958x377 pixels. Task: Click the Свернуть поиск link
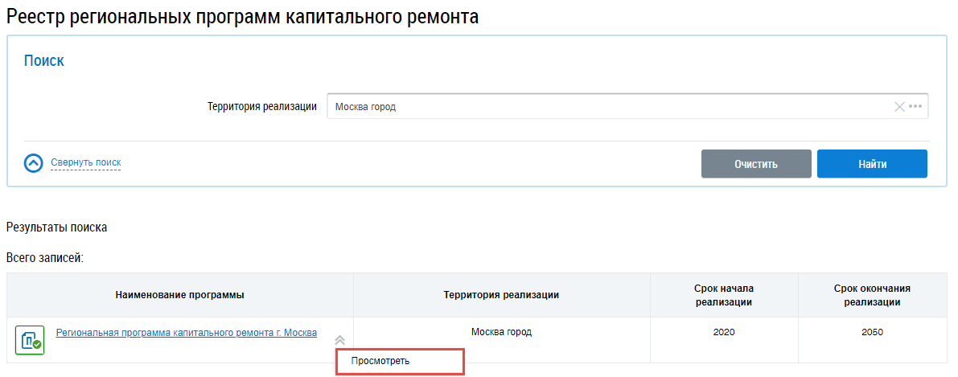[85, 163]
